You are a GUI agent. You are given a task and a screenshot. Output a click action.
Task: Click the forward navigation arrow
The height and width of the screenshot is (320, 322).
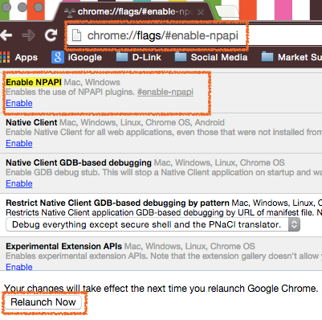coord(28,35)
